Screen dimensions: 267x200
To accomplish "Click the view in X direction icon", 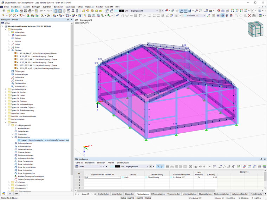I will [x=233, y=11].
